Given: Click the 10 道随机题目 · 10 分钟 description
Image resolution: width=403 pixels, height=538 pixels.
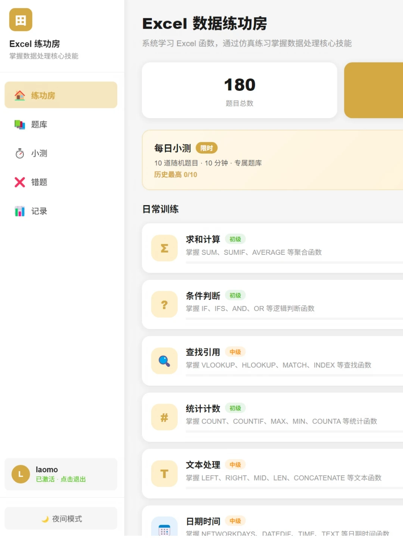Looking at the screenshot, I should tap(208, 163).
